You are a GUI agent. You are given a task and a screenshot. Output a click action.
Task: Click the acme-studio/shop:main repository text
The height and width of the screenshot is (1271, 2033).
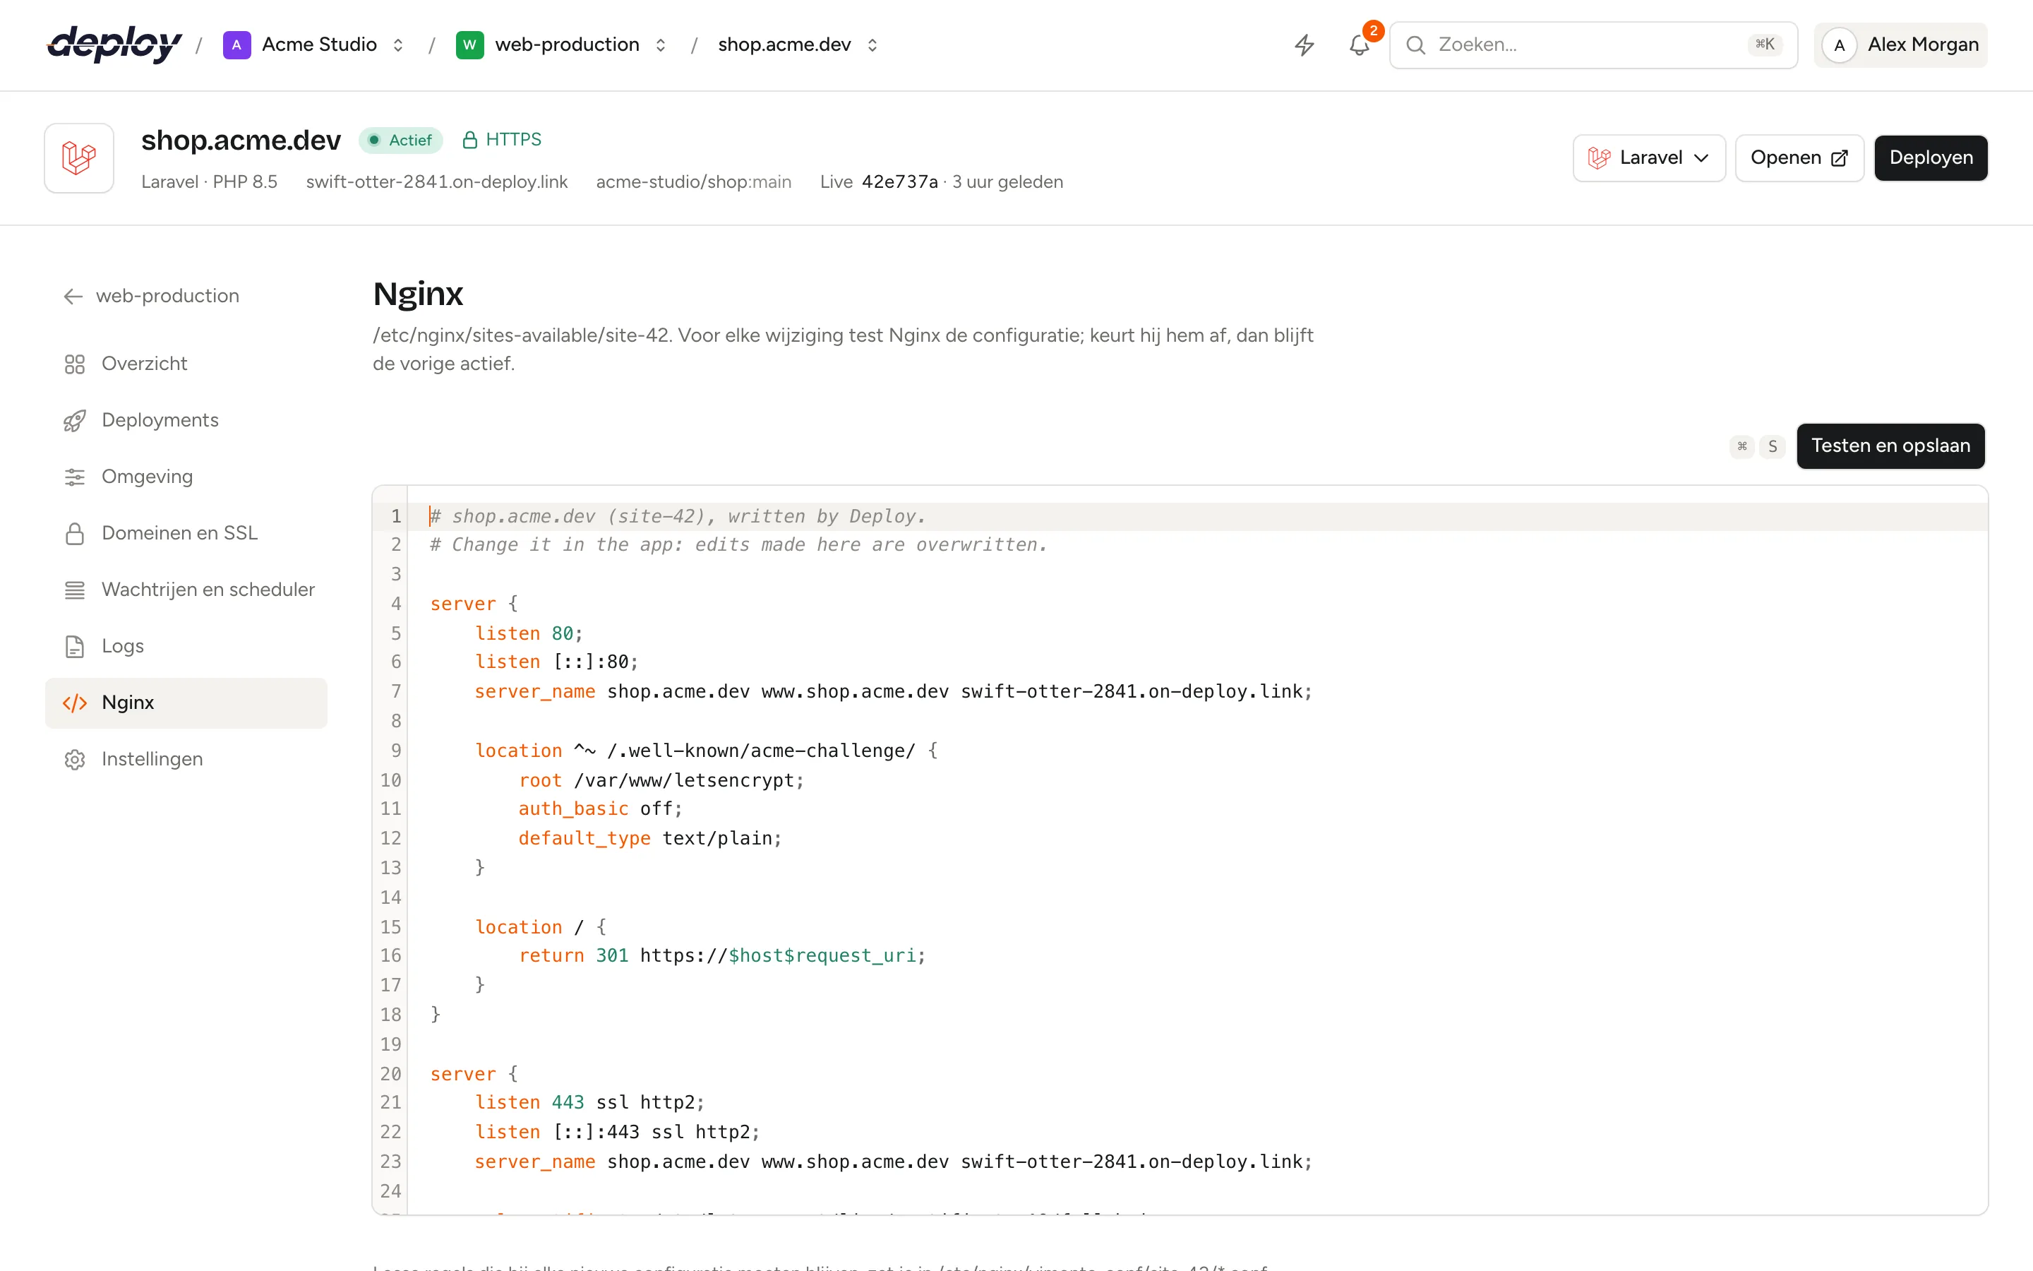pyautogui.click(x=694, y=181)
